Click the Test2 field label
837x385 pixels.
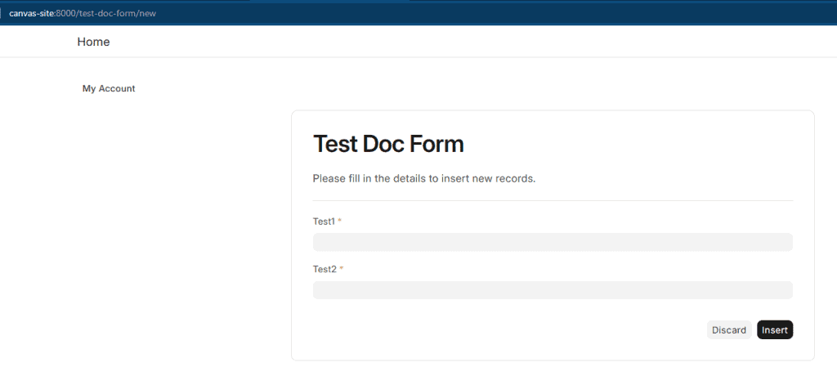[325, 269]
